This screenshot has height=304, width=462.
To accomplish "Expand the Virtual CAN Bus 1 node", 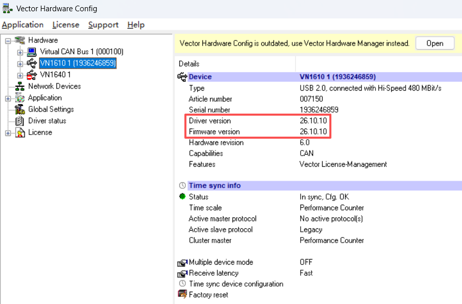I will 20,52.
